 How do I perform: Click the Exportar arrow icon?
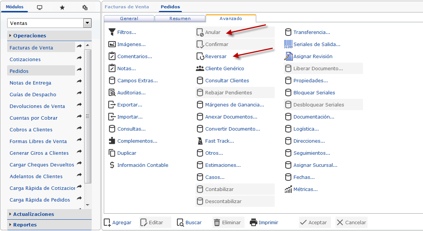(112, 105)
